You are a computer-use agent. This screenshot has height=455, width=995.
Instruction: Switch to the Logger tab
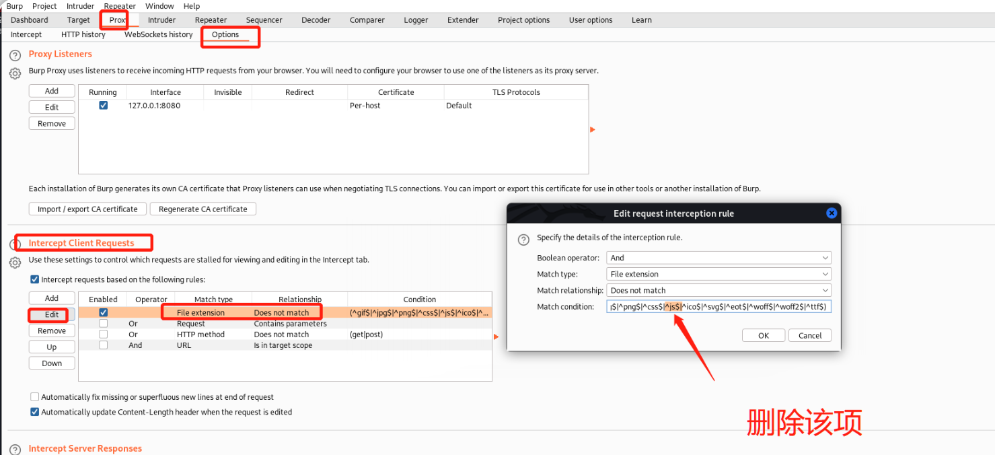pos(416,20)
